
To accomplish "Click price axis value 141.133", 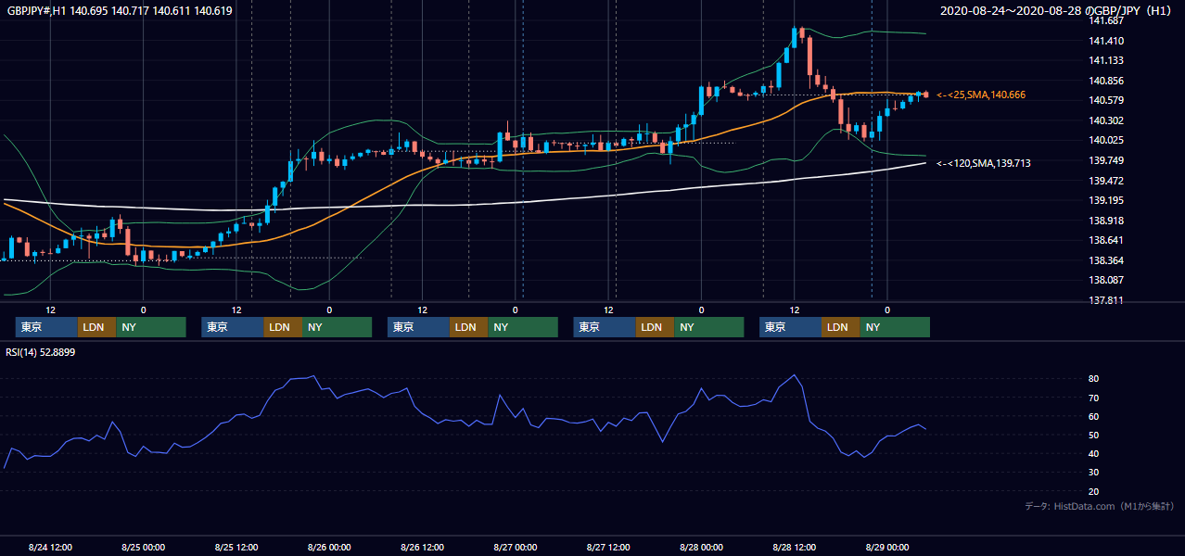I will coord(1106,60).
